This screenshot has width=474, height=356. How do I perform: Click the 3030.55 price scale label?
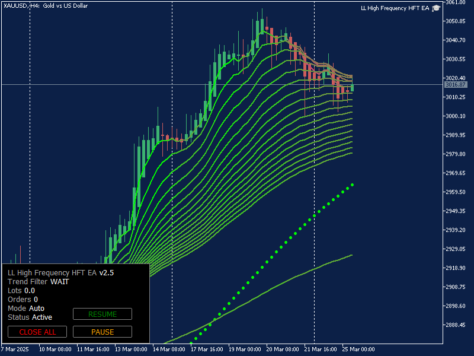pyautogui.click(x=456, y=59)
